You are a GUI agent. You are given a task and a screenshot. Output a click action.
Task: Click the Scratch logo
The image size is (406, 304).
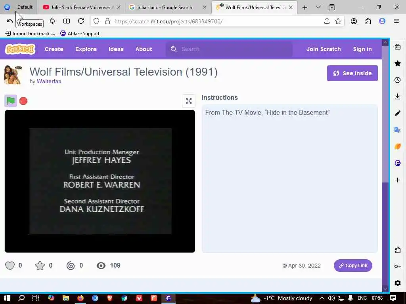tap(20, 49)
